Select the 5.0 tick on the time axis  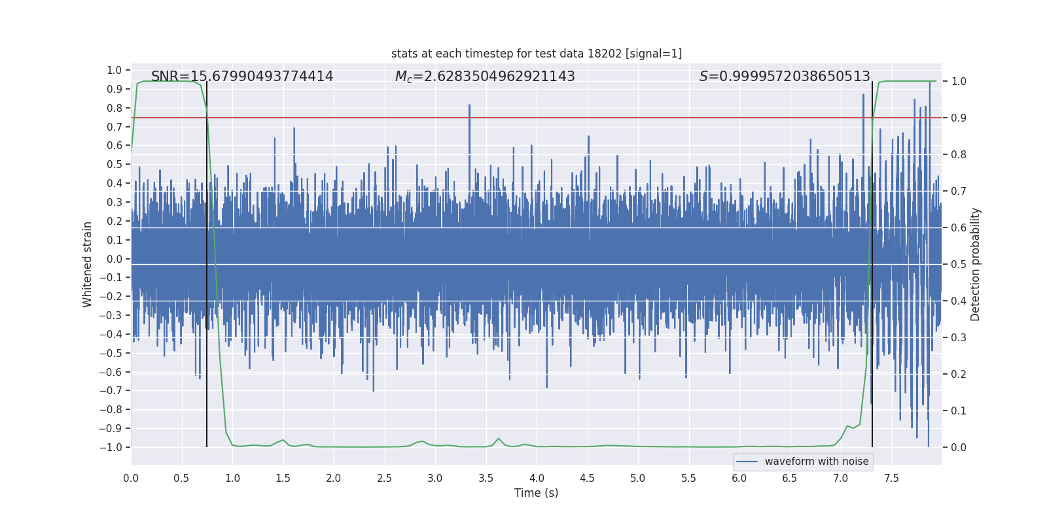click(638, 479)
